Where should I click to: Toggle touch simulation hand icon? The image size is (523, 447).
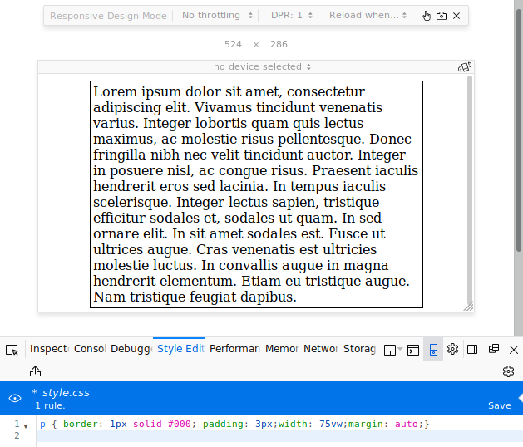click(x=427, y=16)
